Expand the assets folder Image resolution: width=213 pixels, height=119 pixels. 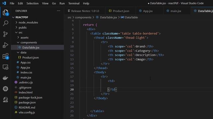click(18, 37)
